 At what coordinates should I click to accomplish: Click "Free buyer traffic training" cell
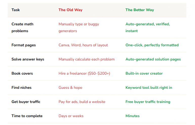(x=148, y=102)
